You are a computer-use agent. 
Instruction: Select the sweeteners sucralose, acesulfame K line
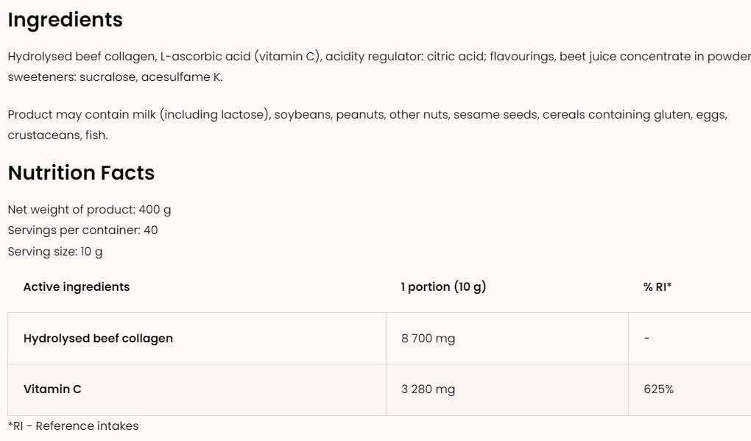115,77
